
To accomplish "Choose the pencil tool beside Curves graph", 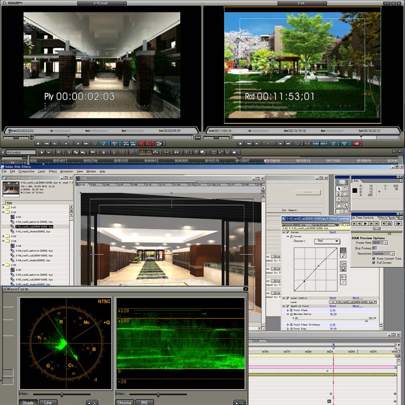I will tap(343, 256).
